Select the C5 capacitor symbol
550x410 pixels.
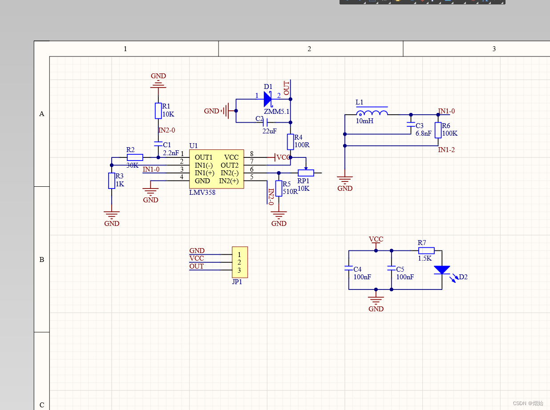point(392,268)
